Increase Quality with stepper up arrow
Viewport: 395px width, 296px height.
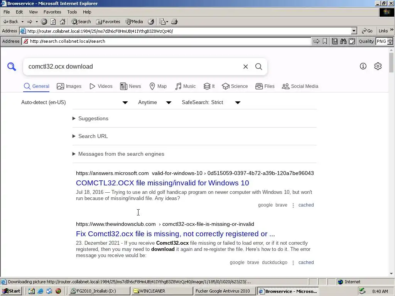click(390, 40)
